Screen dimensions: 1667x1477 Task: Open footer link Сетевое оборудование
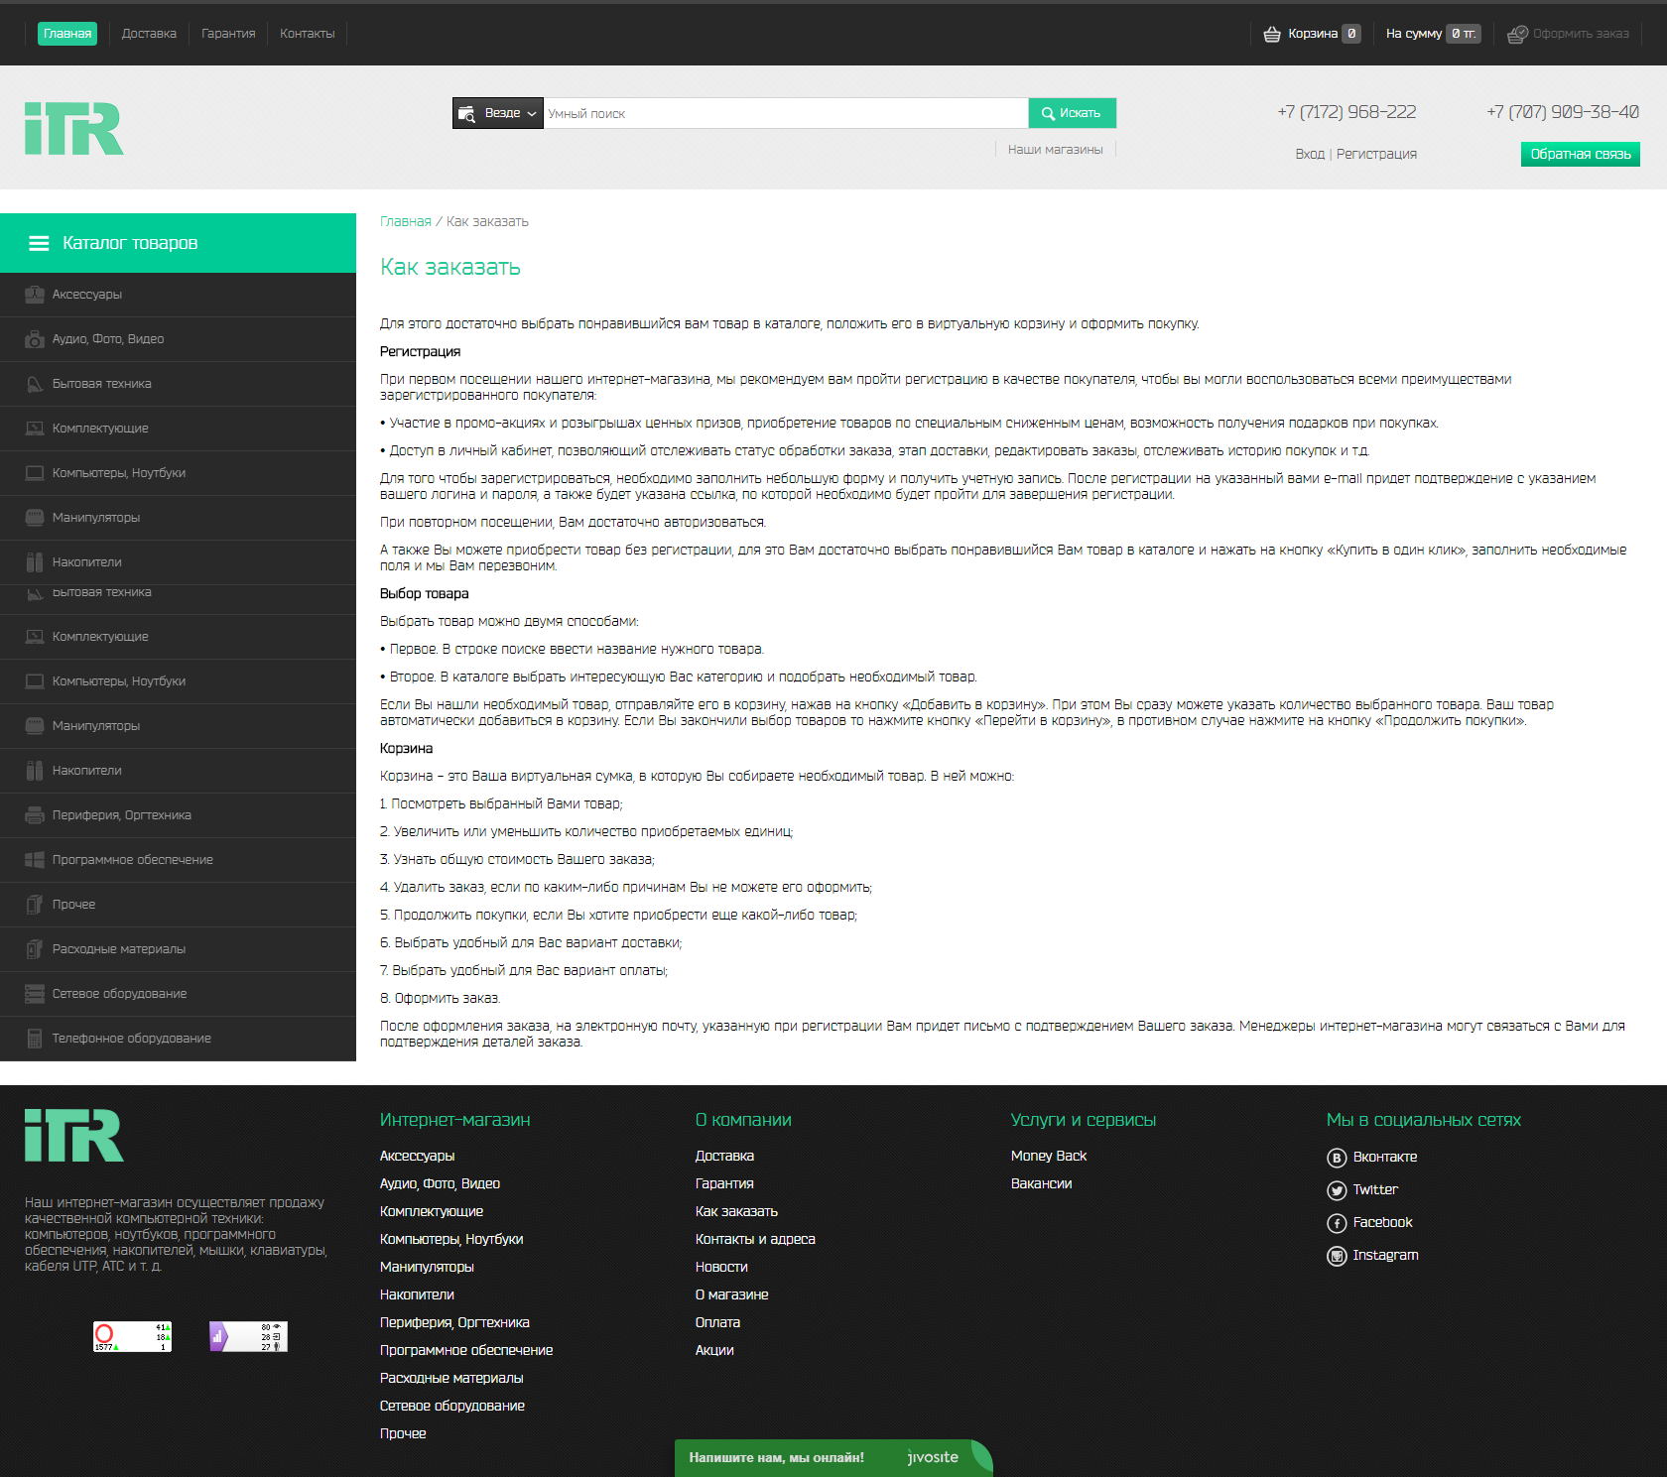(452, 1406)
